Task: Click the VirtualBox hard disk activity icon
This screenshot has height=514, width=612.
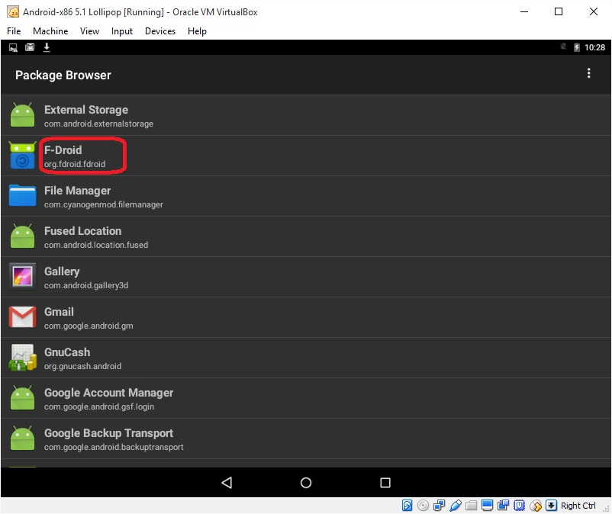Action: (407, 506)
